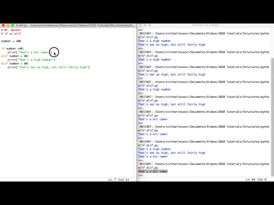Click the 'if number >40:' line in editor

(12, 49)
